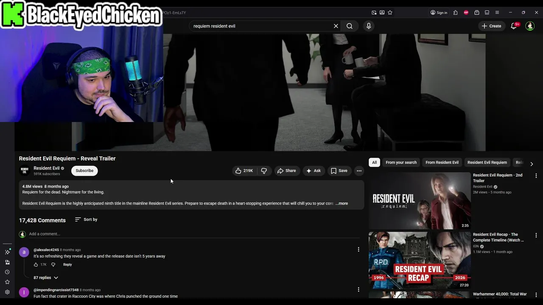Open sidebar settings gear icon
Screen dimensions: 543x305
(x=7, y=292)
